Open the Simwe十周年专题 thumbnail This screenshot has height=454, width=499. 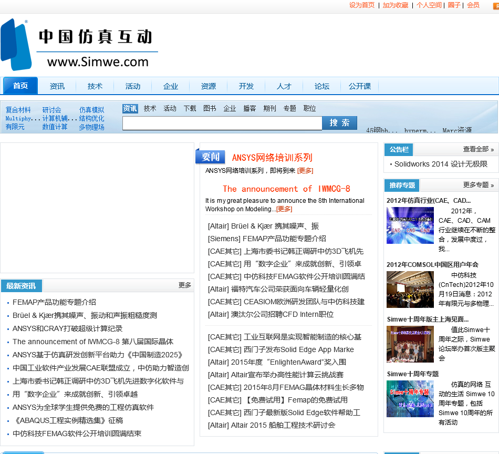click(x=410, y=399)
